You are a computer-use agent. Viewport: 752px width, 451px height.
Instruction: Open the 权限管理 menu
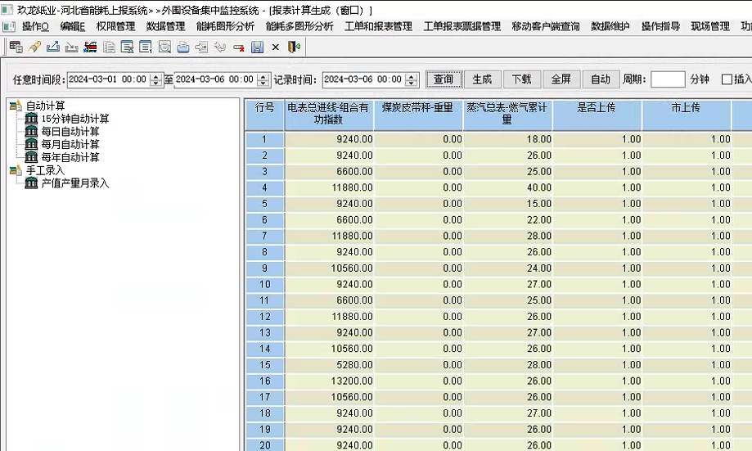click(115, 26)
